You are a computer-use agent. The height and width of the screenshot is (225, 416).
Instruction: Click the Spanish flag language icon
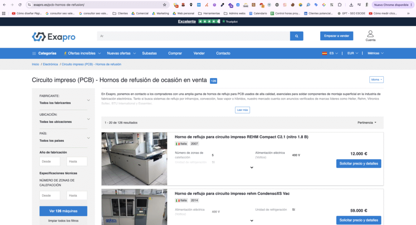pos(325,53)
